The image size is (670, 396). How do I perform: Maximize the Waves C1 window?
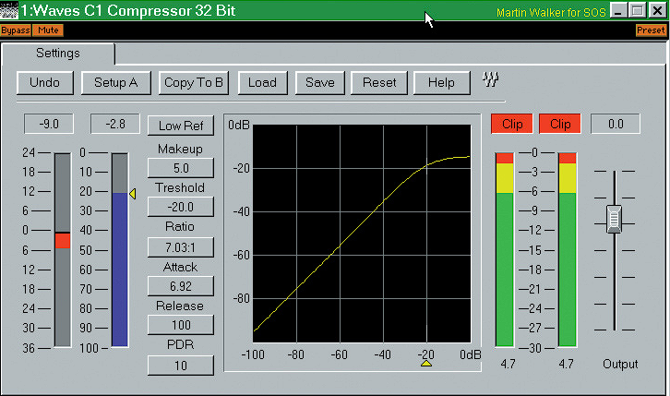[x=637, y=10]
